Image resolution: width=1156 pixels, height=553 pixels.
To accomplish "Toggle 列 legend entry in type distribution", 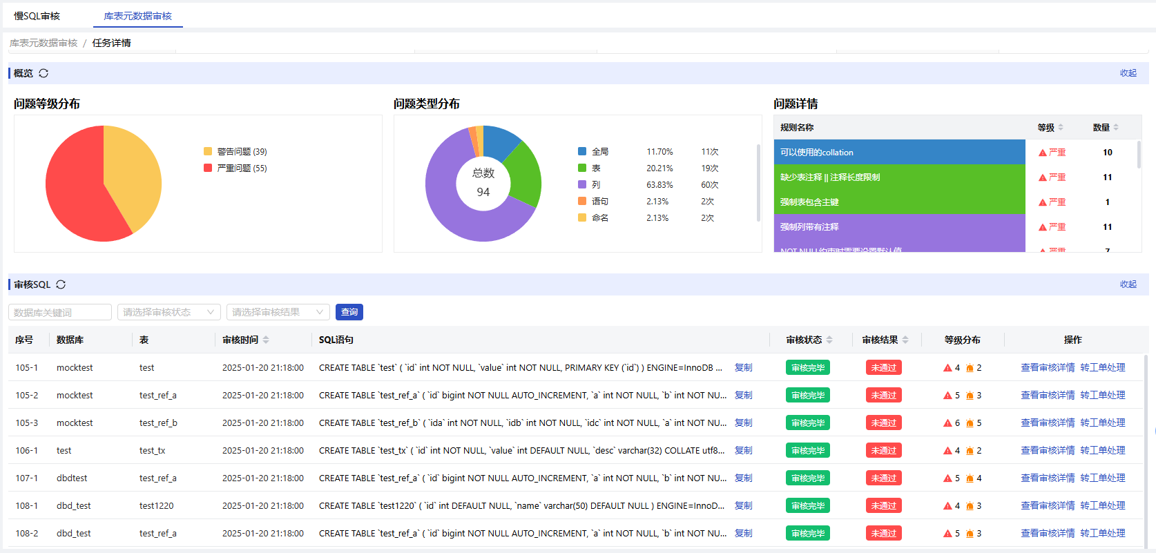I will coord(595,185).
